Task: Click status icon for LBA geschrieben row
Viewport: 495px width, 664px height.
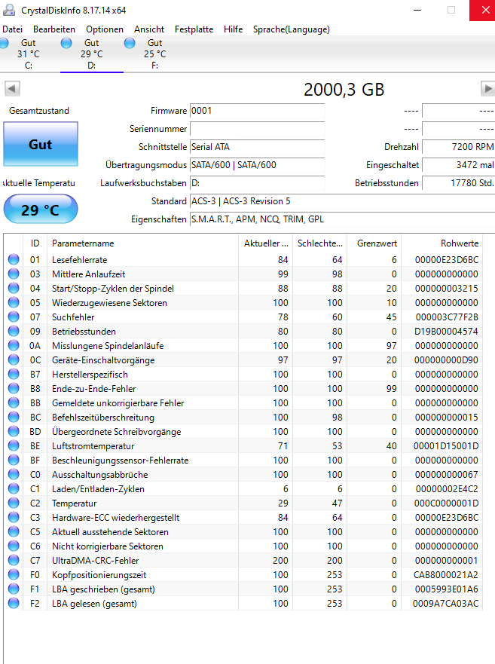Action: click(14, 589)
